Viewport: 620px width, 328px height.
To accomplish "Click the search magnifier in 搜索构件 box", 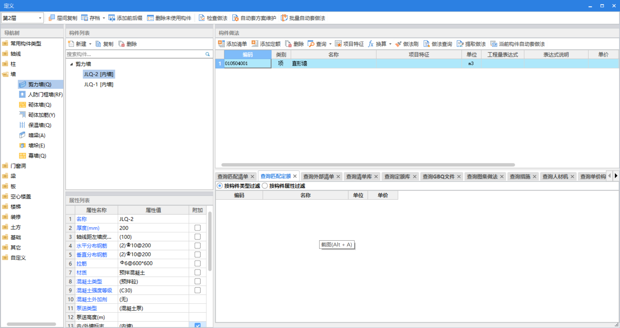I will pyautogui.click(x=208, y=54).
